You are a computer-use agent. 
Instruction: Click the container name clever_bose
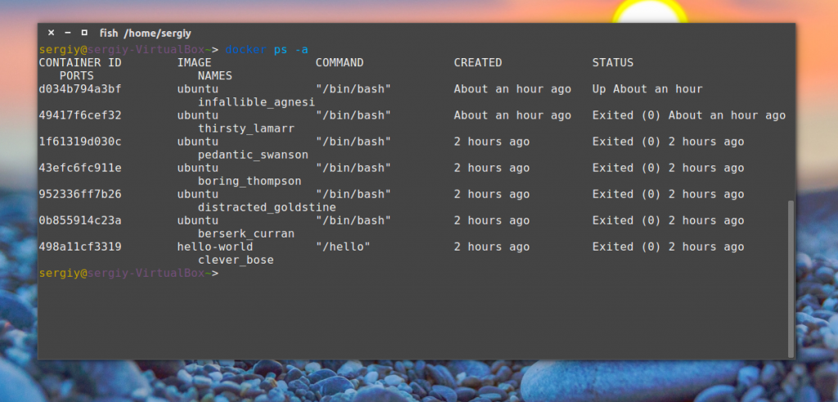tap(236, 260)
